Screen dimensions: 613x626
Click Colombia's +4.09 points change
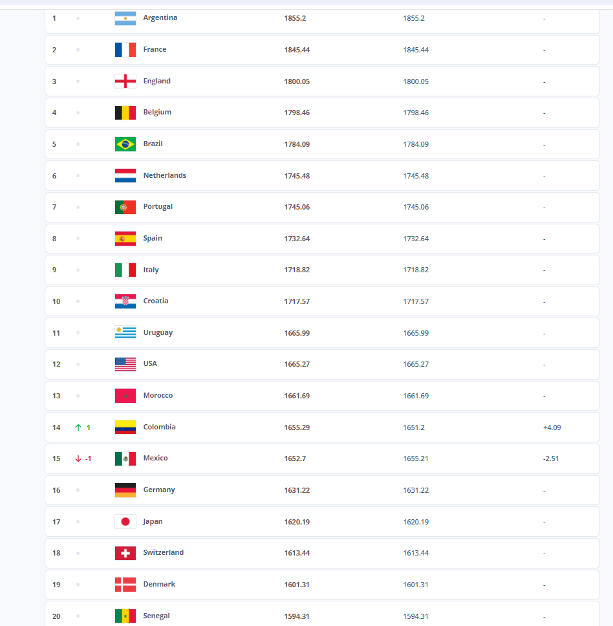pos(552,427)
